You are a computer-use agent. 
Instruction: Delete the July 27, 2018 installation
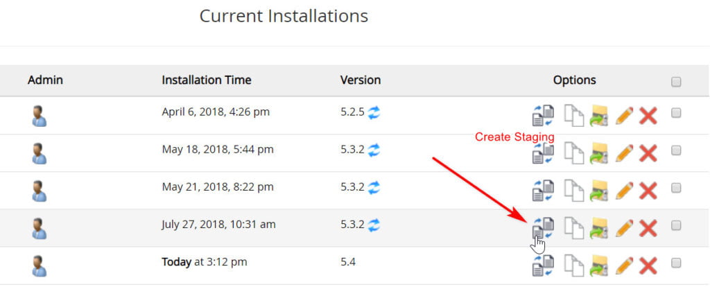648,228
